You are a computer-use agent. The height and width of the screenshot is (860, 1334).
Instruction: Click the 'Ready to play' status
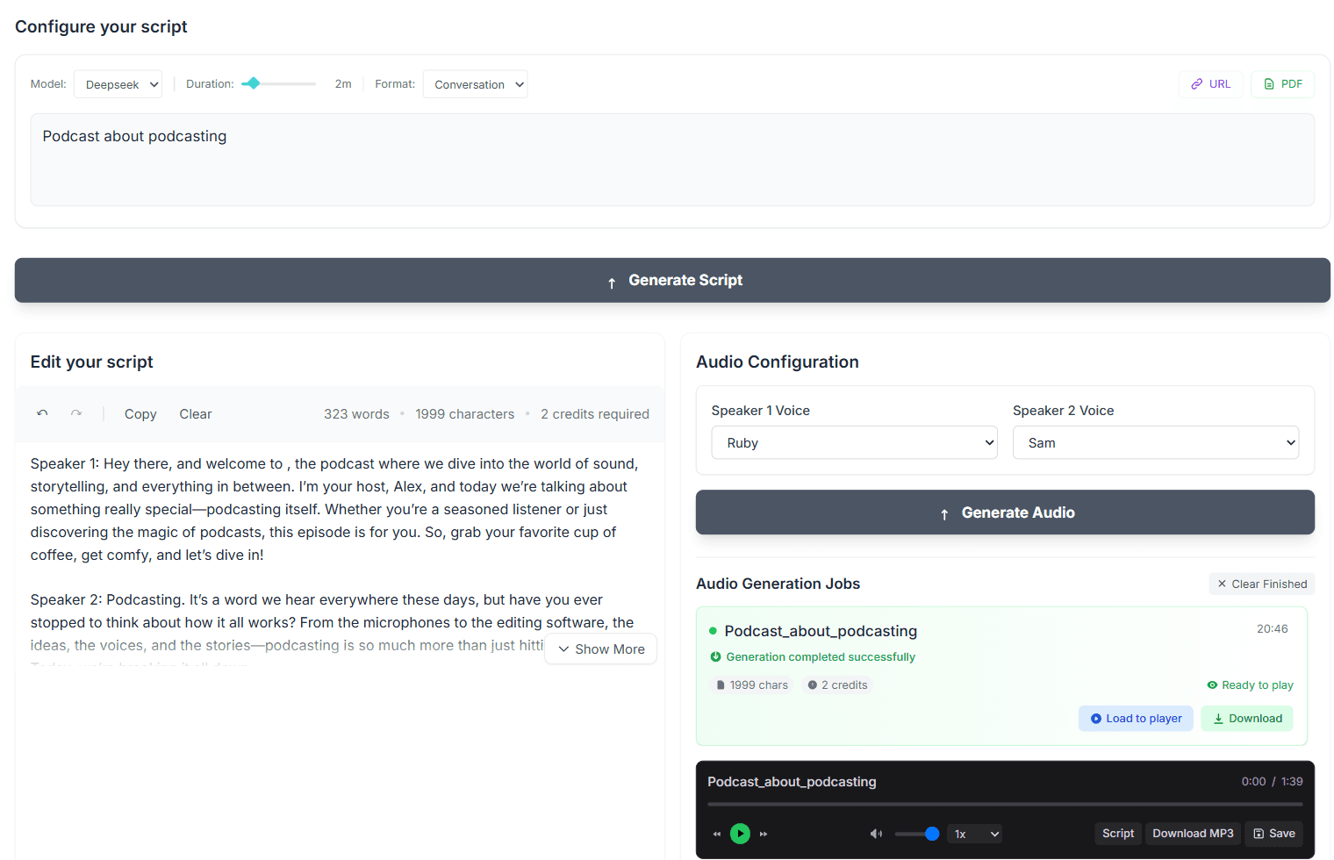(x=1250, y=685)
